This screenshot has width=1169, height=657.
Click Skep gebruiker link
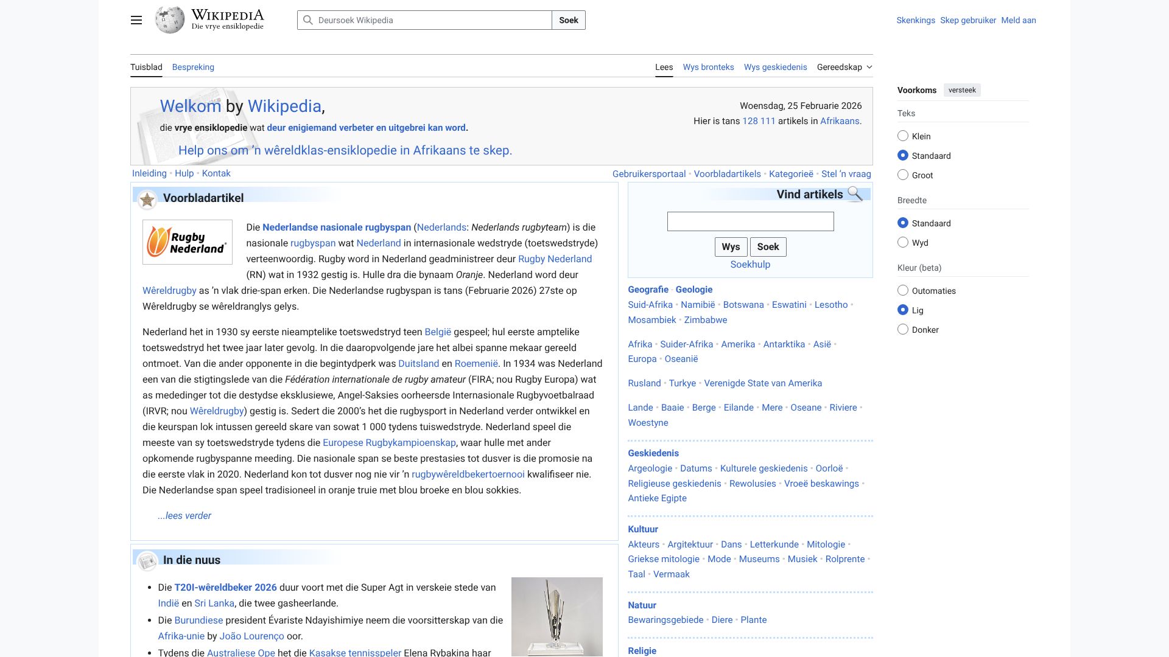tap(967, 20)
